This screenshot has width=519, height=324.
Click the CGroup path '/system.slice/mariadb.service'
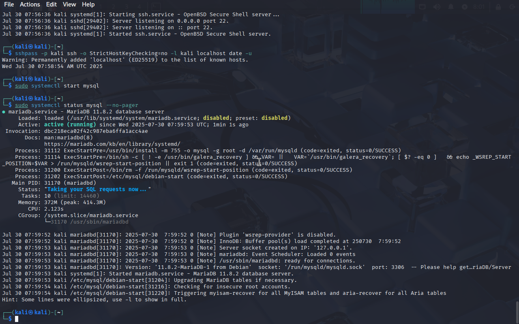pyautogui.click(x=91, y=215)
